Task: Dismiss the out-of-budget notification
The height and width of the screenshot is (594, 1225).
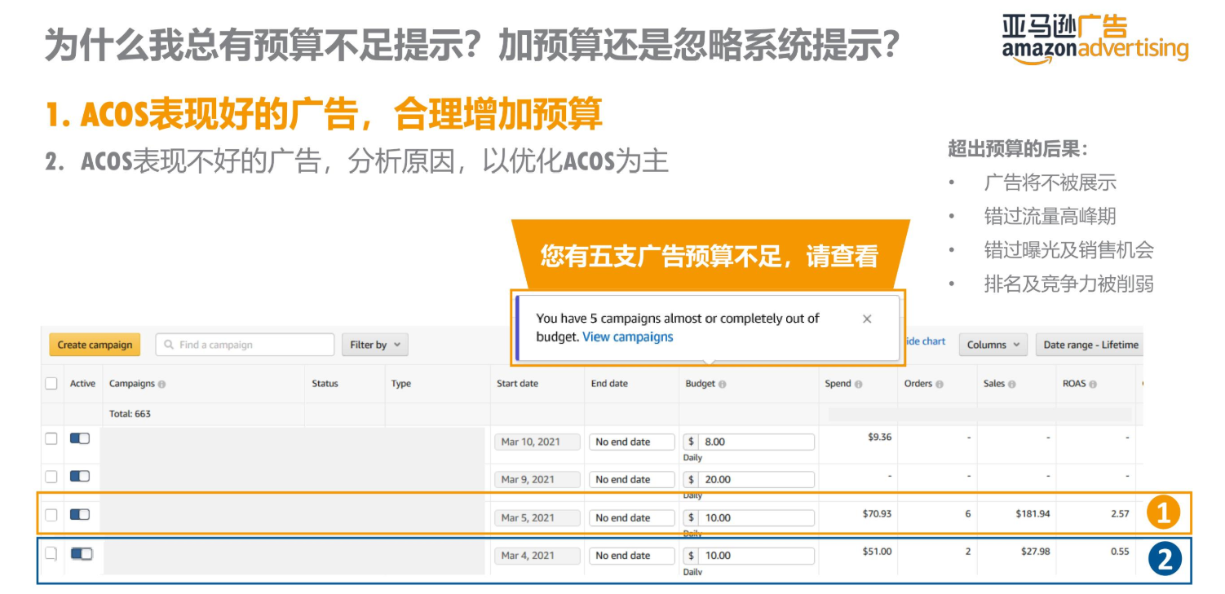Action: pos(867,319)
